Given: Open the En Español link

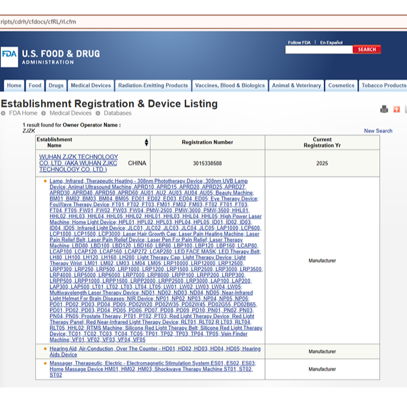Looking at the screenshot, I should pos(331,42).
